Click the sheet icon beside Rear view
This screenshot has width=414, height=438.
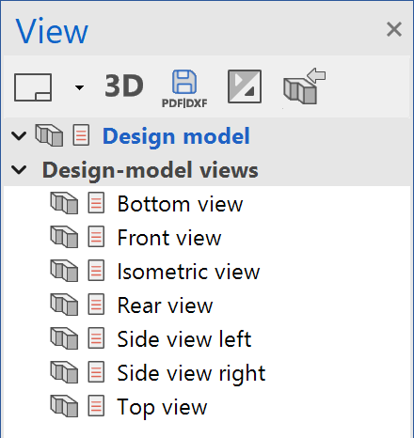pos(96,305)
